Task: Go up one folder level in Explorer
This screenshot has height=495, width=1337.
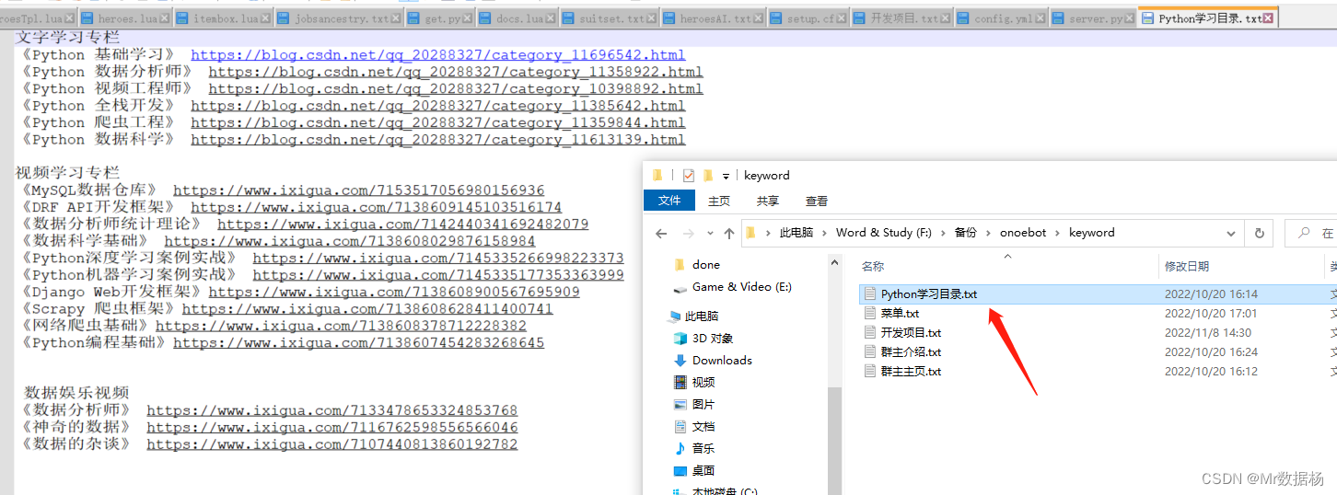Action: [729, 233]
